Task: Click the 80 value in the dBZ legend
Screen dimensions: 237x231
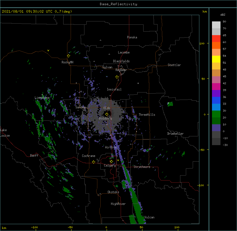Action: pos(224,22)
